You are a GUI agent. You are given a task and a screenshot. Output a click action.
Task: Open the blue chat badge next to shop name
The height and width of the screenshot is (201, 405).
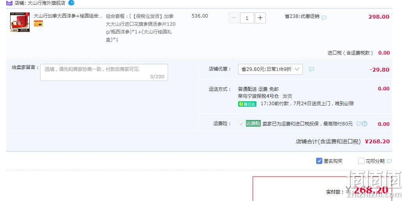[x=71, y=3]
